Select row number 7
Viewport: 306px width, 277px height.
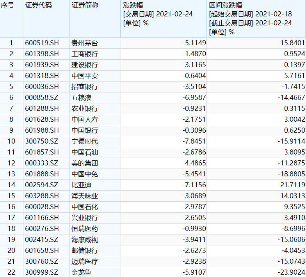tap(11, 108)
